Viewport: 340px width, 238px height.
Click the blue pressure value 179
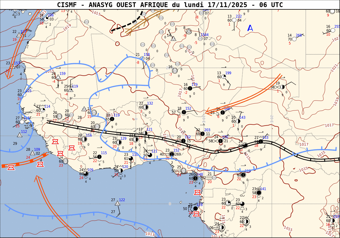(x=194, y=84)
